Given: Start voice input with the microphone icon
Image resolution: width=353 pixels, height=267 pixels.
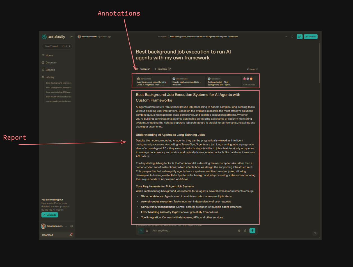Looking at the screenshot, I should [x=252, y=231].
